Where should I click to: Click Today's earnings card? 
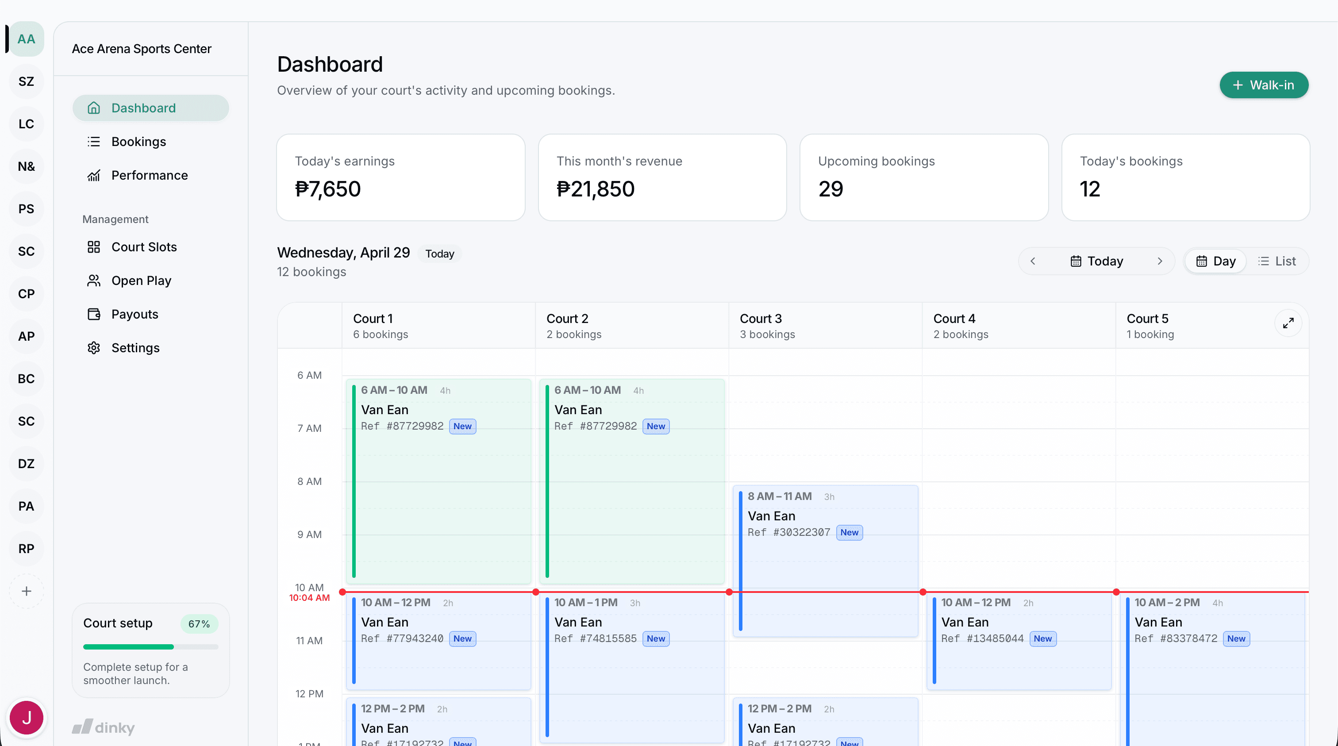pos(400,178)
